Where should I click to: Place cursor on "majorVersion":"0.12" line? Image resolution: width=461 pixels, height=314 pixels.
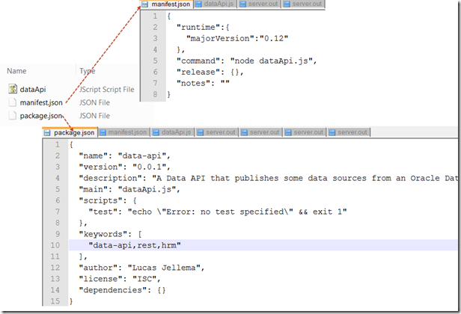pyautogui.click(x=237, y=38)
